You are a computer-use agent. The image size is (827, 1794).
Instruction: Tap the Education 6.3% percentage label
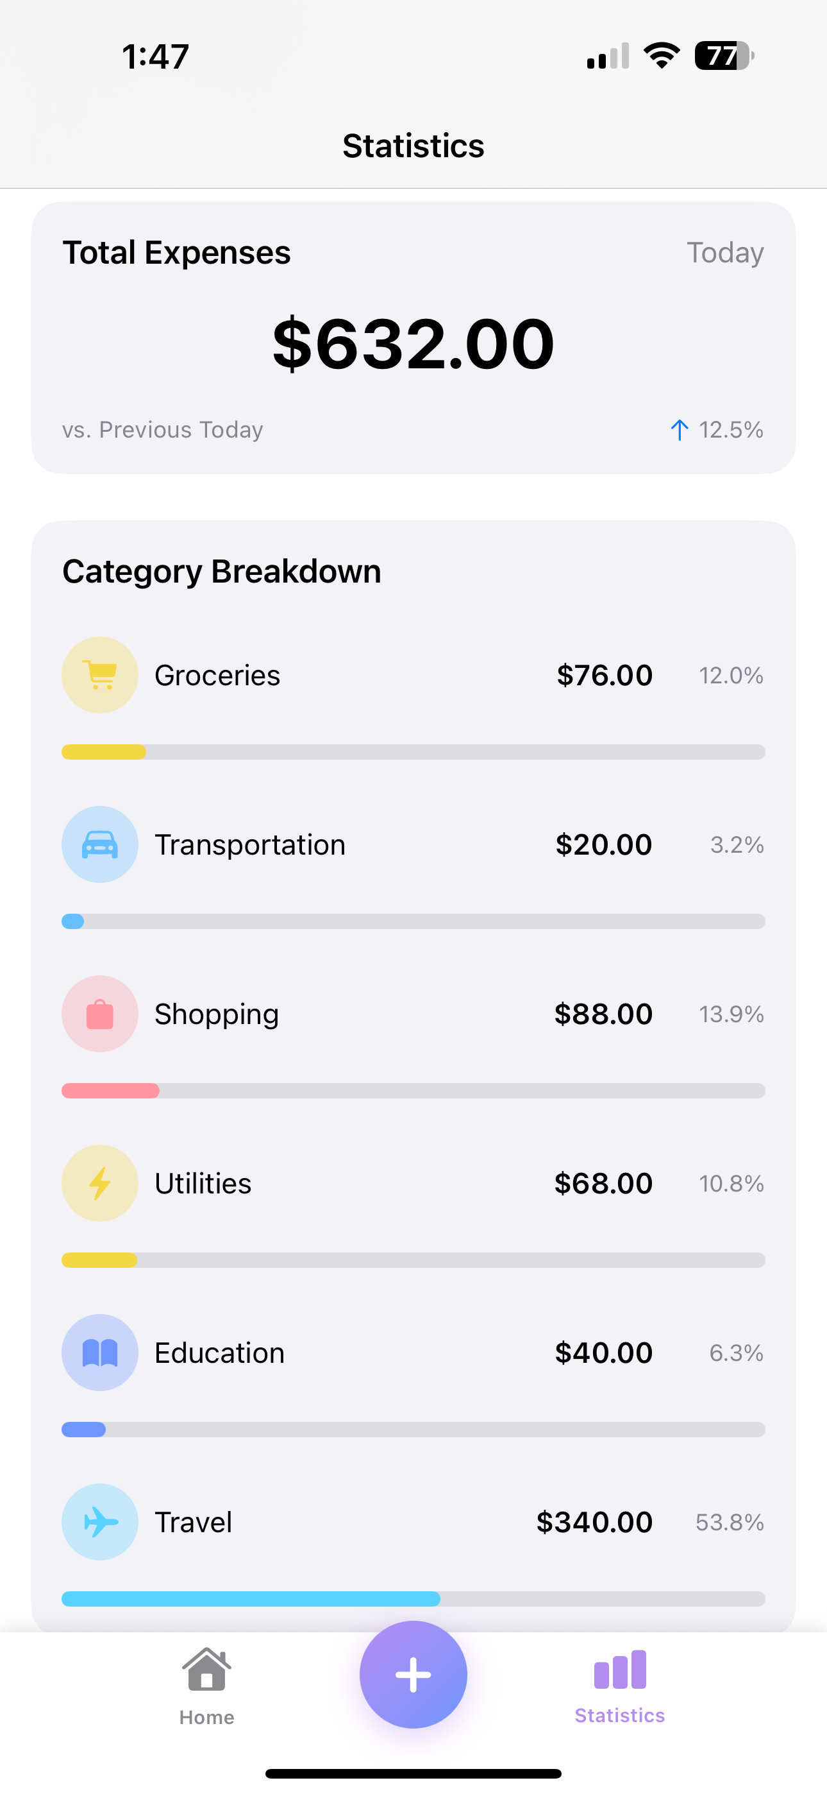pyautogui.click(x=736, y=1353)
